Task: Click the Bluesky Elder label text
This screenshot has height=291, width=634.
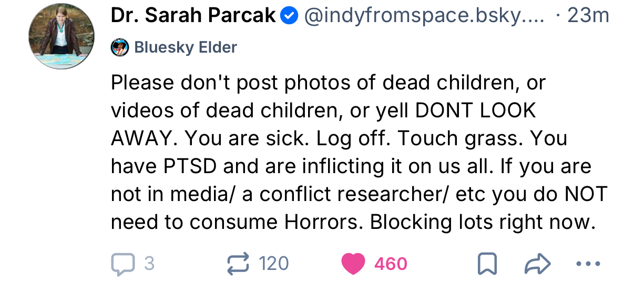Action: click(x=186, y=48)
